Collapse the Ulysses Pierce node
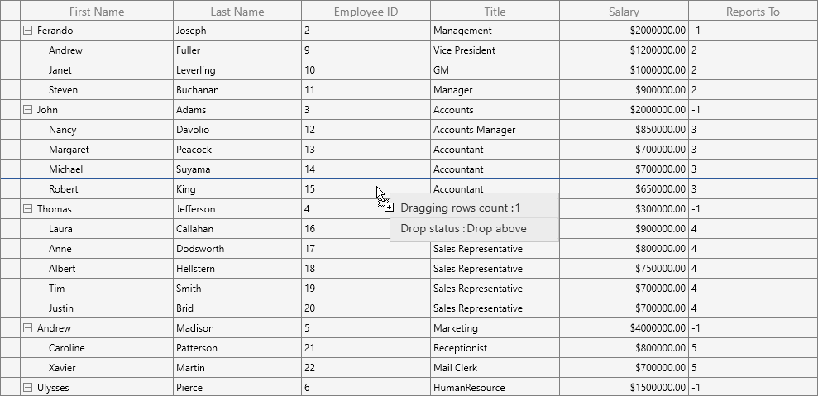Screen dimensions: 818x396 tap(28, 388)
